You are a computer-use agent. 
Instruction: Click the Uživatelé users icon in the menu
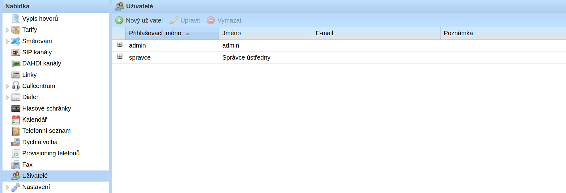click(16, 176)
